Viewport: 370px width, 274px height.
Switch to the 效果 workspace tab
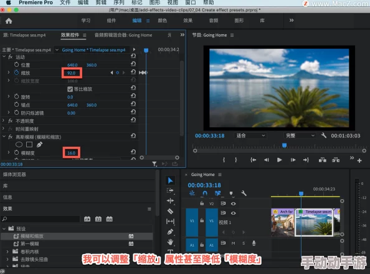point(188,21)
